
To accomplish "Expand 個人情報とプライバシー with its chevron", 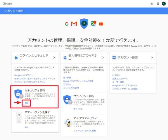I will click(103, 58).
